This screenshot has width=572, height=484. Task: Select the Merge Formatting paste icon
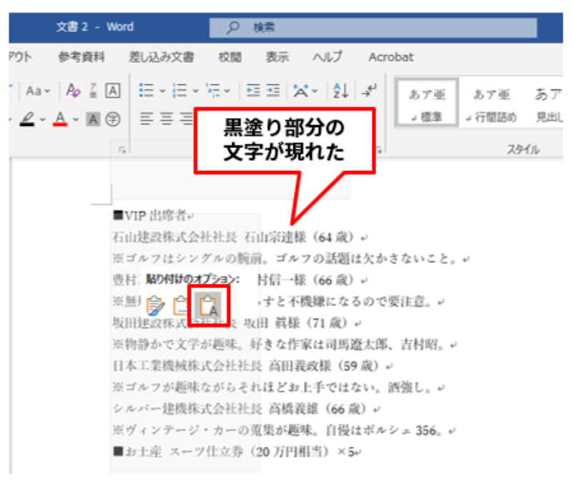click(x=182, y=307)
